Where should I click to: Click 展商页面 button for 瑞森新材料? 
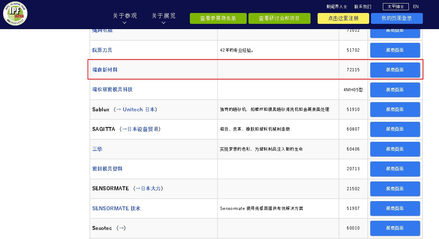tap(395, 70)
